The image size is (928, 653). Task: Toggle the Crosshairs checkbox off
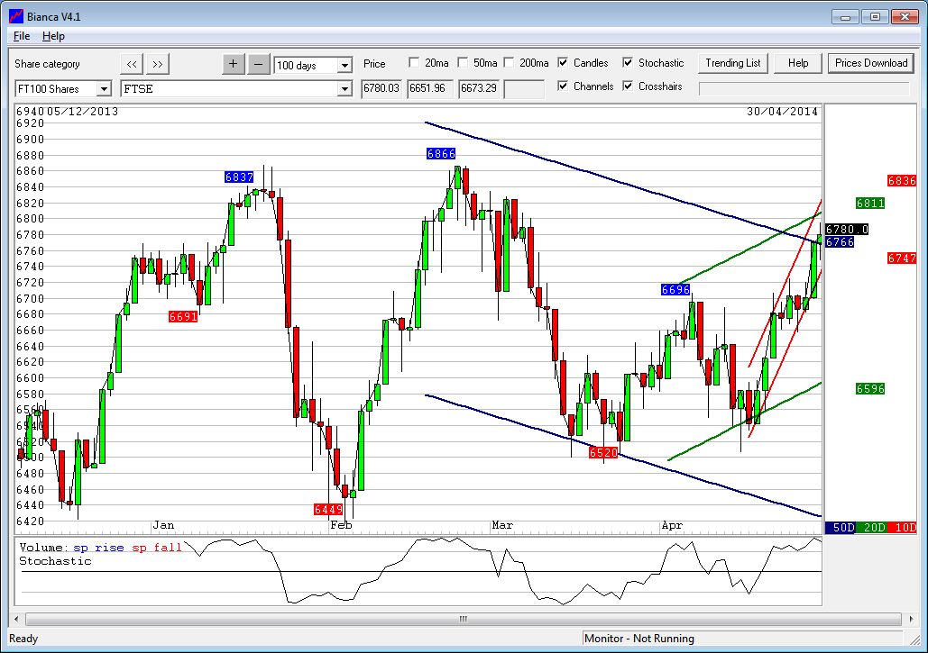tap(628, 86)
